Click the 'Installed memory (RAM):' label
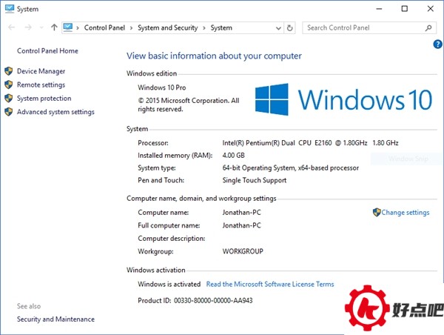The width and height of the screenshot is (444, 335). pyautogui.click(x=175, y=155)
